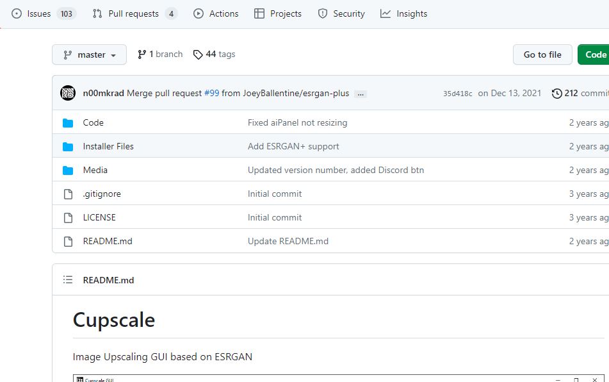Click the Issues circle-dot icon
Viewport: 609px width, 382px height.
[17, 13]
